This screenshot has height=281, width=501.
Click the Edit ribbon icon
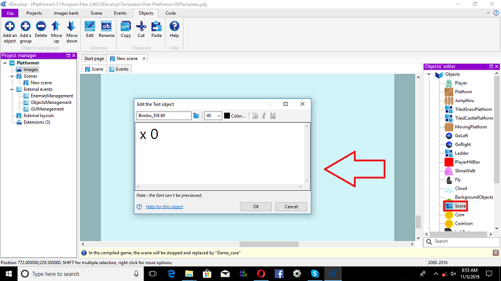coord(90,26)
